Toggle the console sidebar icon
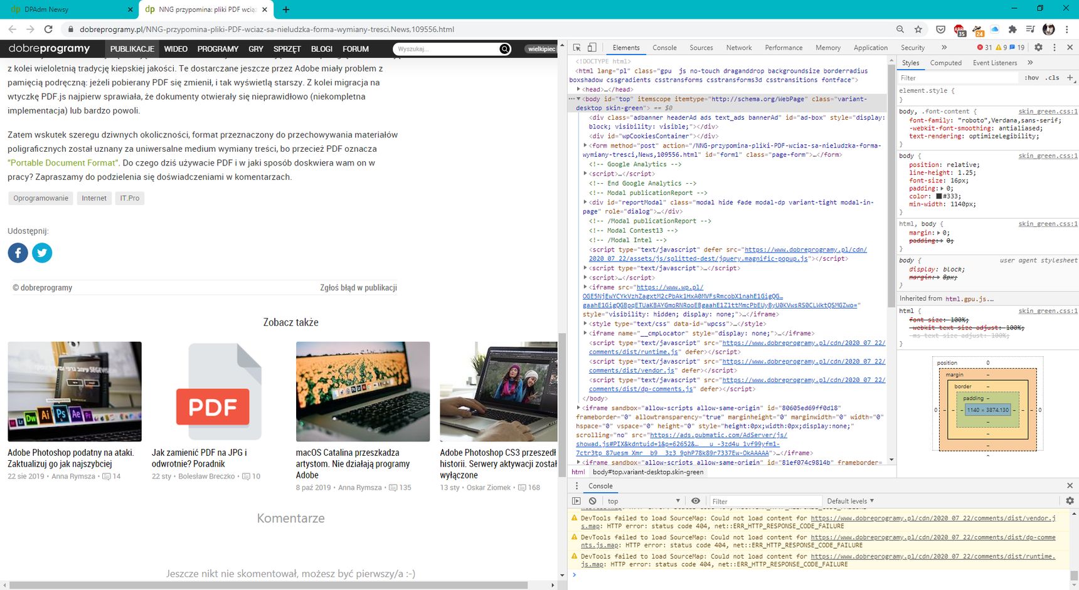This screenshot has width=1079, height=590. (x=577, y=501)
